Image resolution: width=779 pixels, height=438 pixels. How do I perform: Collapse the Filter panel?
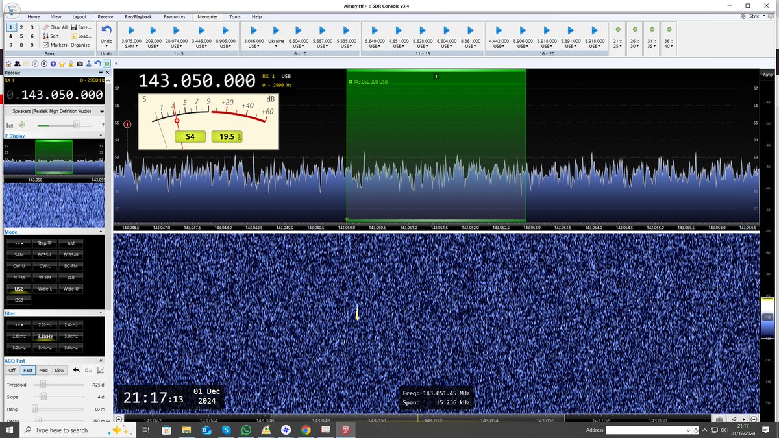pyautogui.click(x=101, y=313)
